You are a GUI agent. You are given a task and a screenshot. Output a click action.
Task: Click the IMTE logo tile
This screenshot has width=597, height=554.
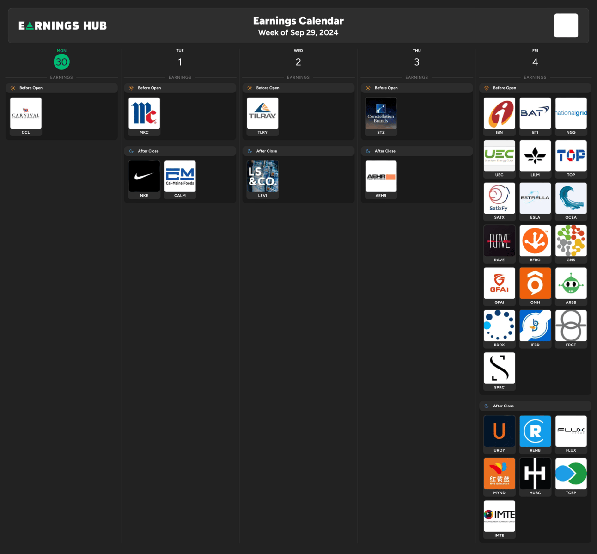point(500,519)
